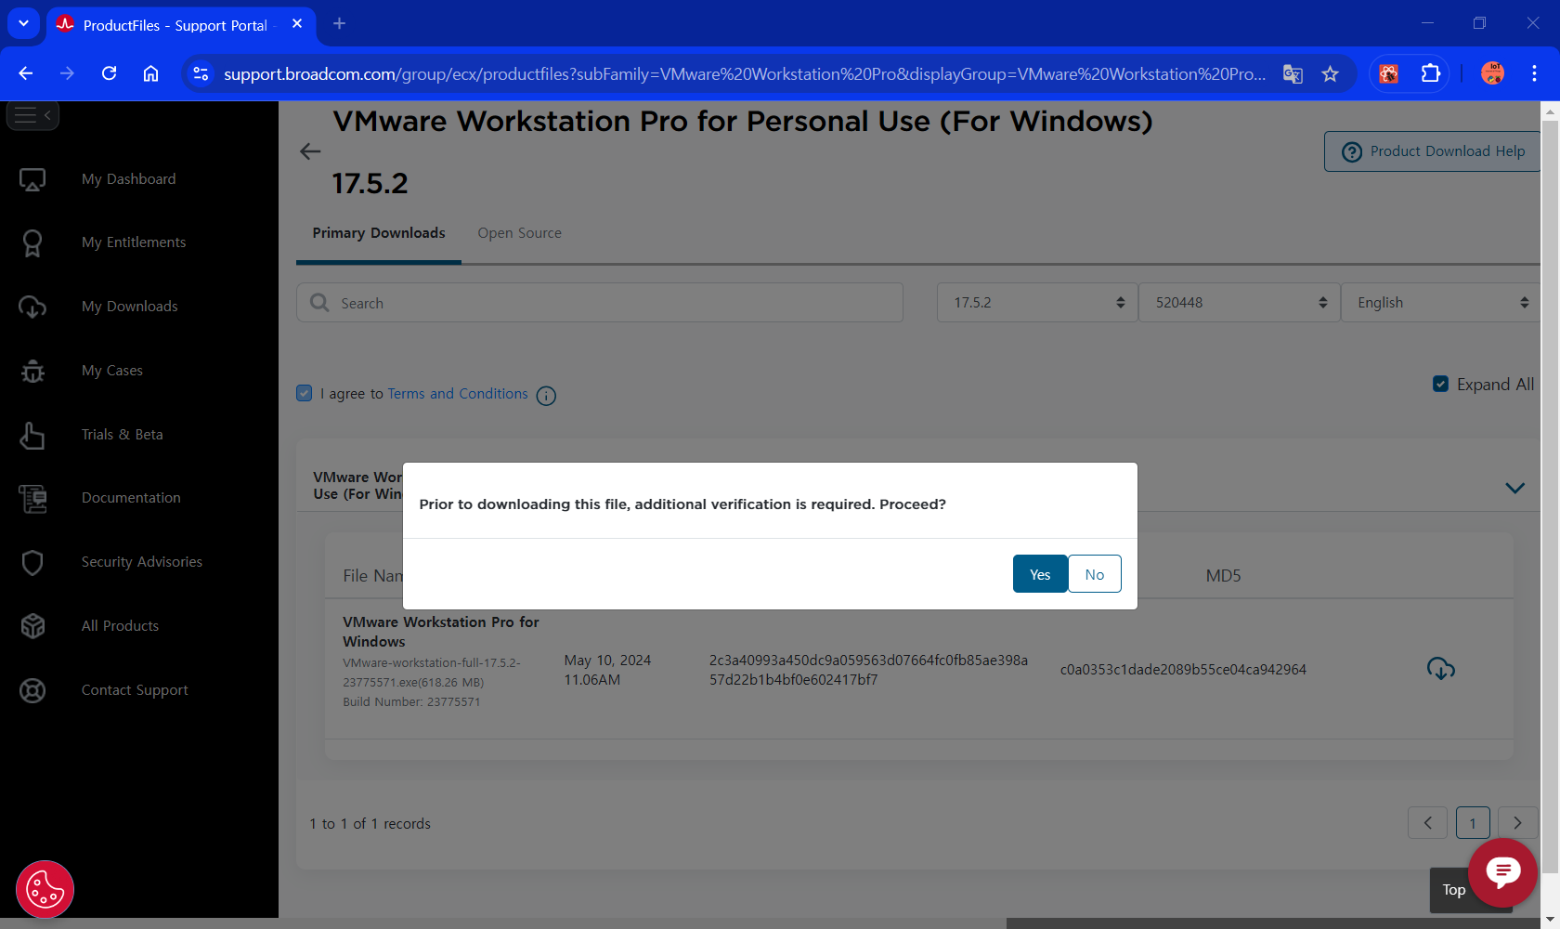Click Contact Support lifebuoy icon
Screen dimensions: 1560x929
(32, 690)
